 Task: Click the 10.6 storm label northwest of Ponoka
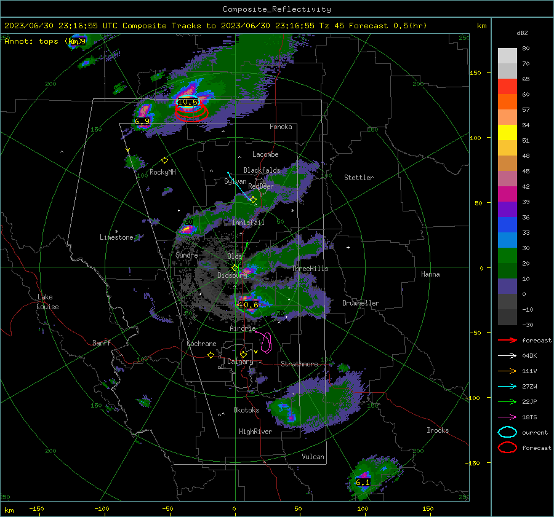coord(188,102)
